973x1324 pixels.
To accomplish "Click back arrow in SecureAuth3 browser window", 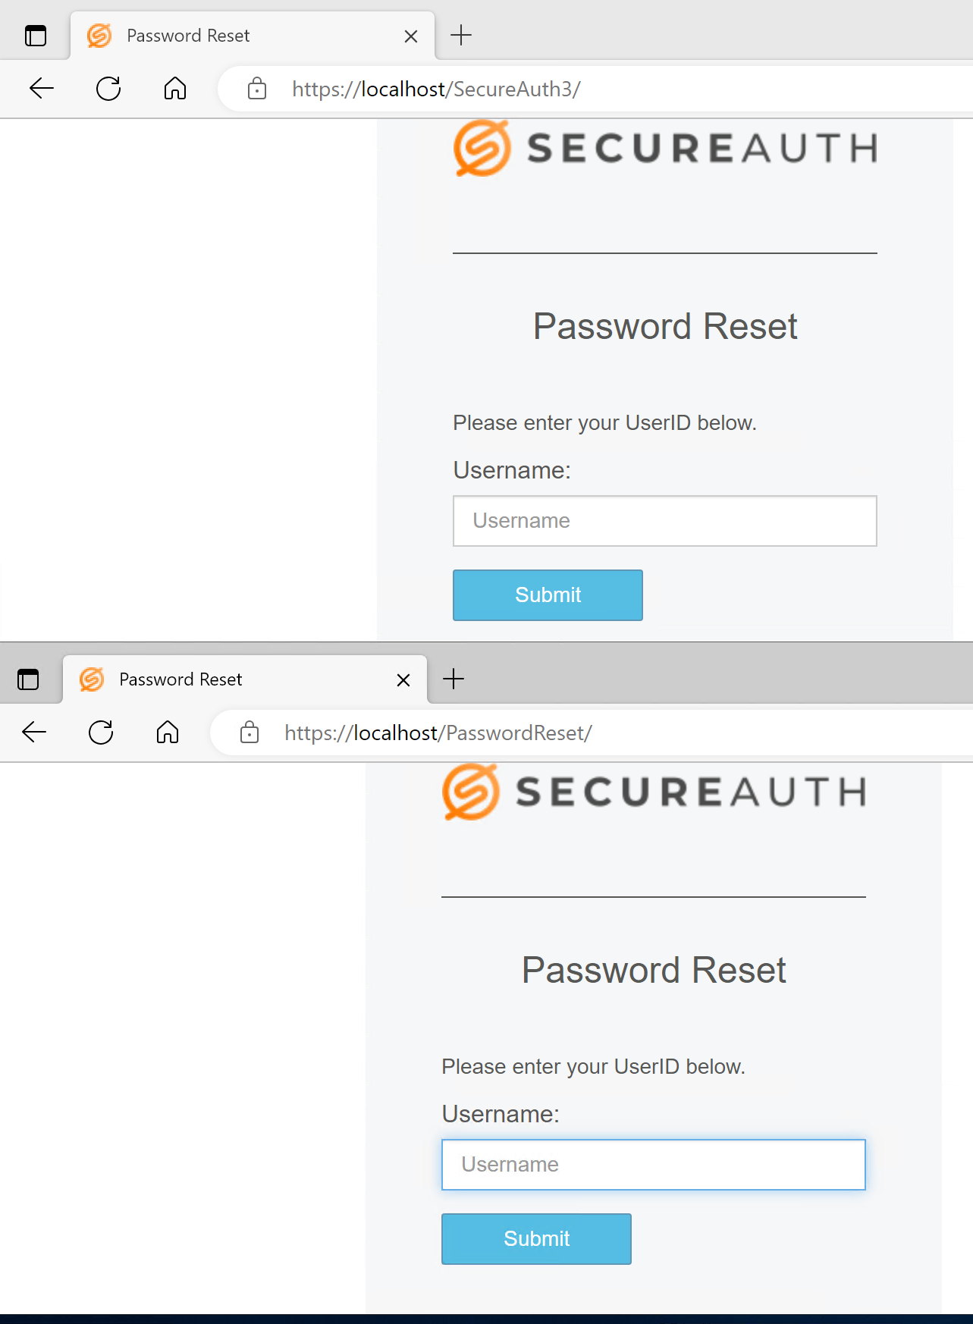I will pos(42,89).
